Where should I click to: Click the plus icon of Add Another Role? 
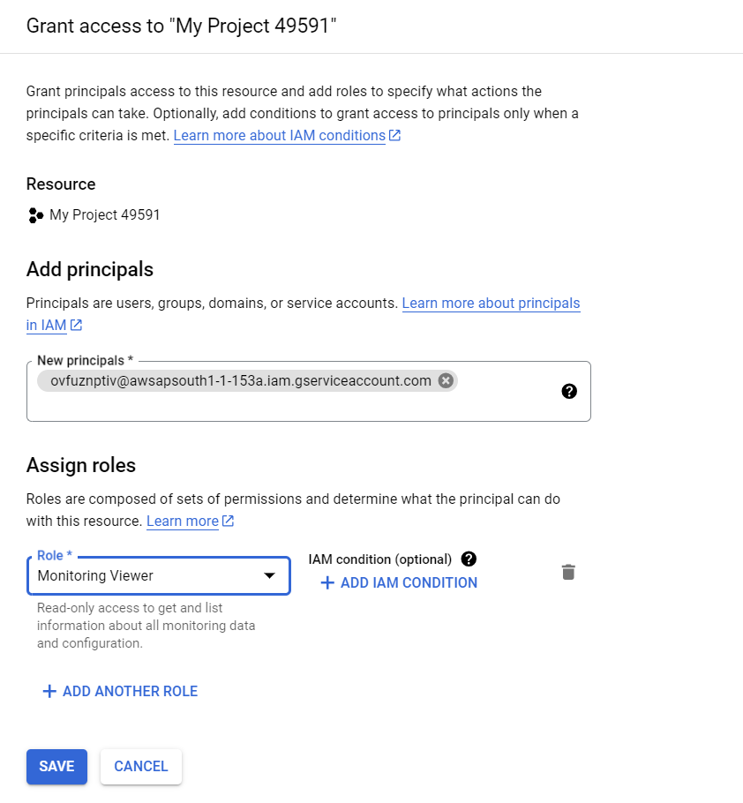(x=49, y=691)
